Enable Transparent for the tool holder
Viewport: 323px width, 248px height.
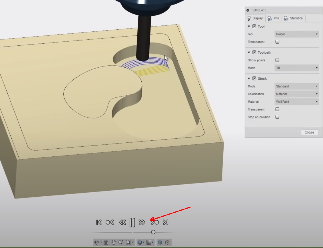pos(277,42)
